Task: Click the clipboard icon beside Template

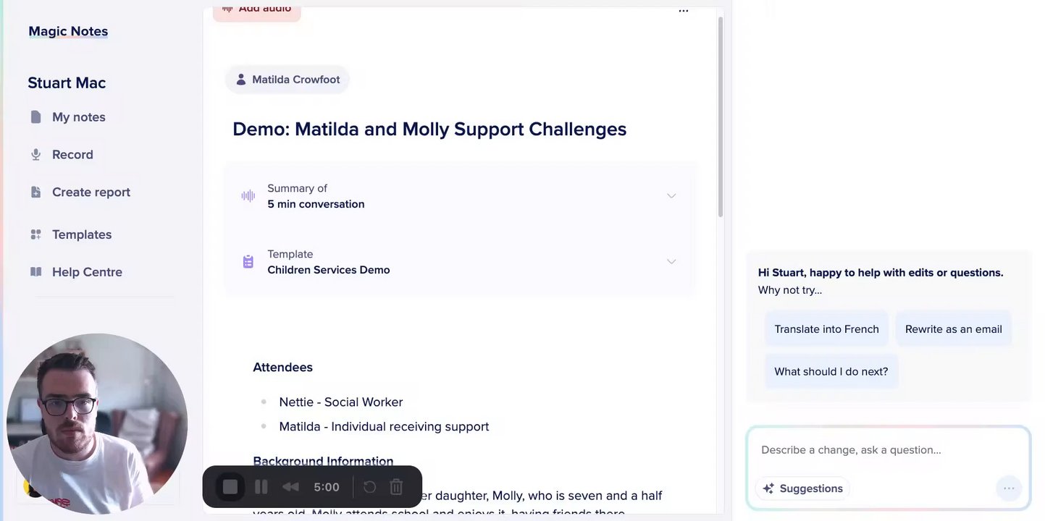Action: click(248, 262)
